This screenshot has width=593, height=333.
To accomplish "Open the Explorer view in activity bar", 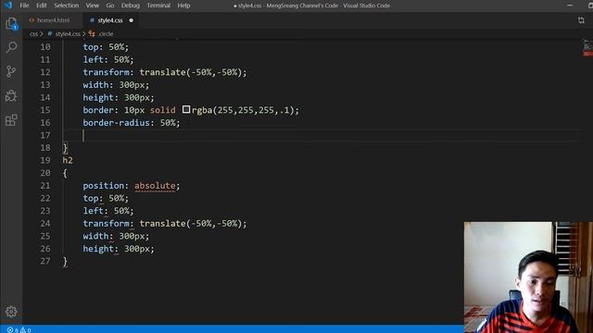I will [11, 24].
